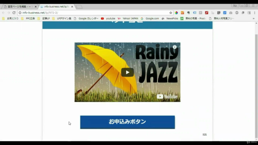This screenshot has width=258, height=145.
Task: Open the dark shield extension icon
Action: point(218,12)
